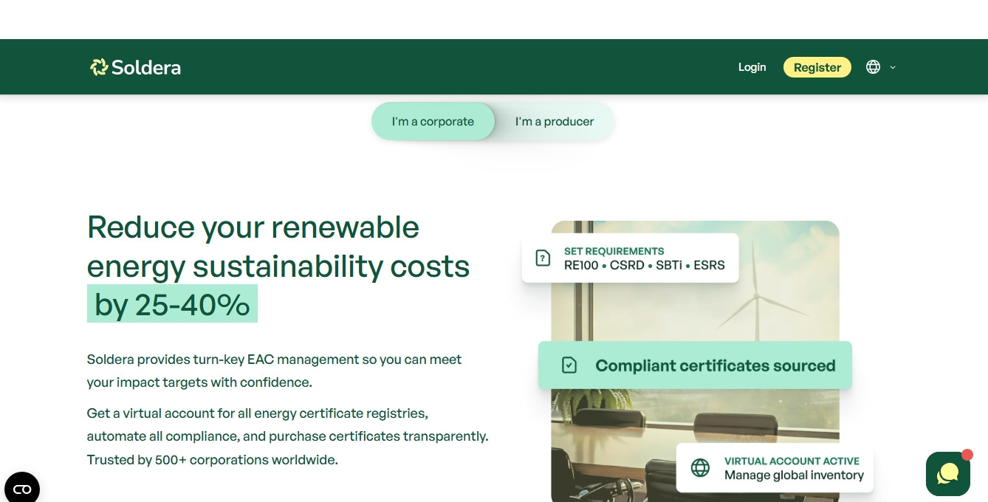
Task: Click the Register button
Action: click(x=817, y=66)
